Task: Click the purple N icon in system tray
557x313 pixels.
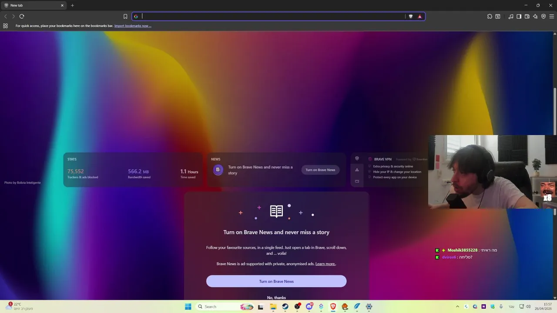Action: coord(483,306)
